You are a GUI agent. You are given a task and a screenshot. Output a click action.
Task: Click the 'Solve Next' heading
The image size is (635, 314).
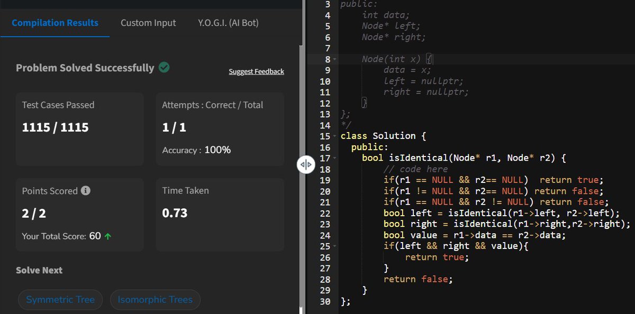[39, 270]
